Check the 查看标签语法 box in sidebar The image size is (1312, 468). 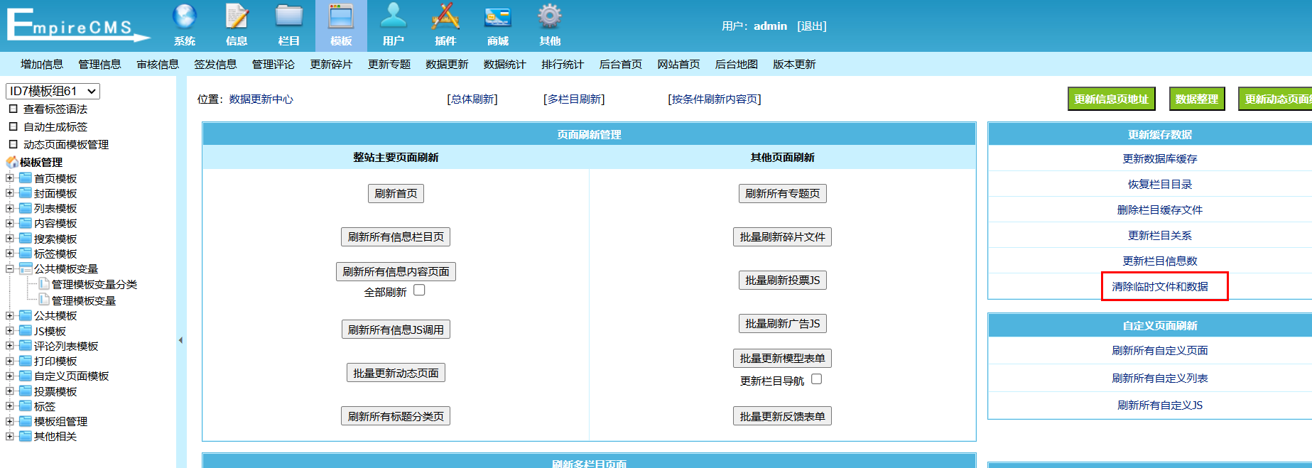pos(13,109)
